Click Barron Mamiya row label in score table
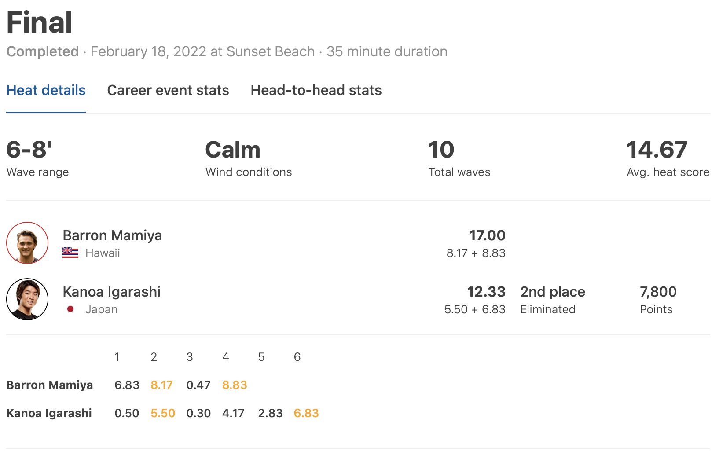The image size is (719, 455). pyautogui.click(x=50, y=385)
